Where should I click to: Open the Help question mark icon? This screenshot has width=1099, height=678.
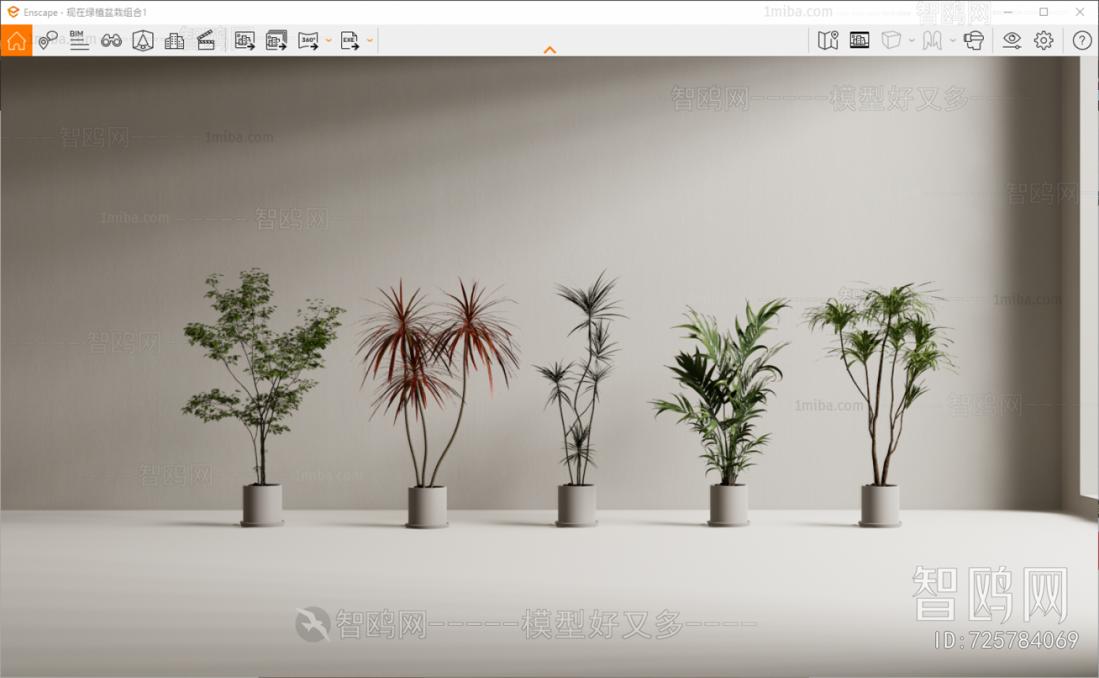click(1082, 40)
